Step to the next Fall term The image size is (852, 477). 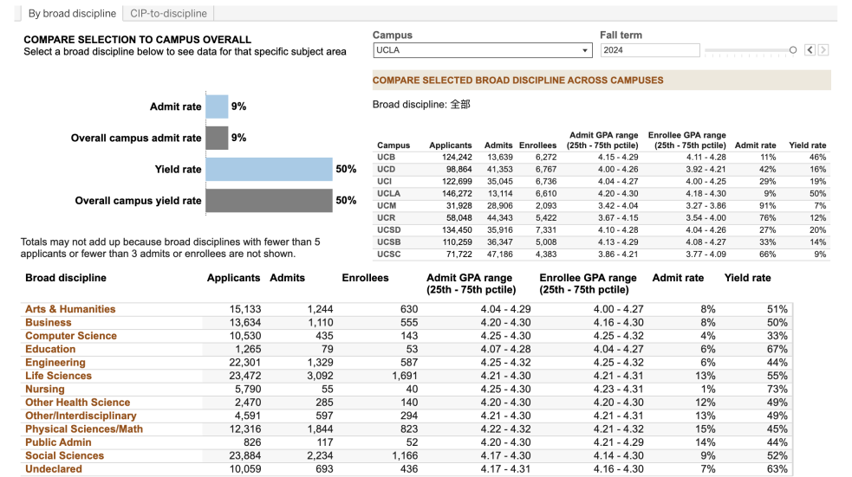823,51
